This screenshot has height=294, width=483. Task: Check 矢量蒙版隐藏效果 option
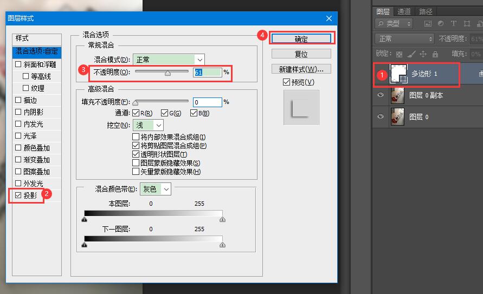pyautogui.click(x=136, y=171)
